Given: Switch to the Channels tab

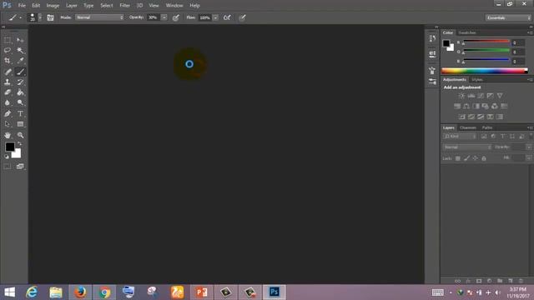Looking at the screenshot, I should click(468, 127).
